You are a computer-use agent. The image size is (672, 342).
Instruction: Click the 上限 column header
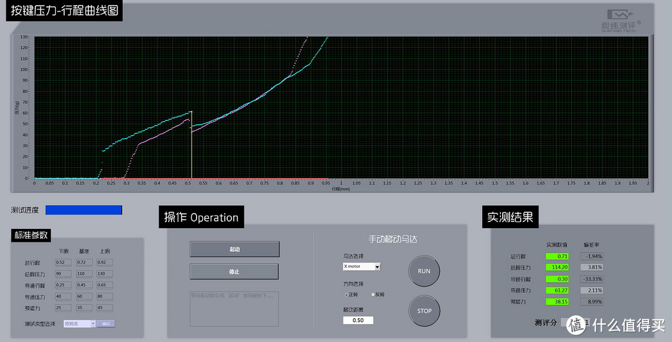[x=105, y=251]
